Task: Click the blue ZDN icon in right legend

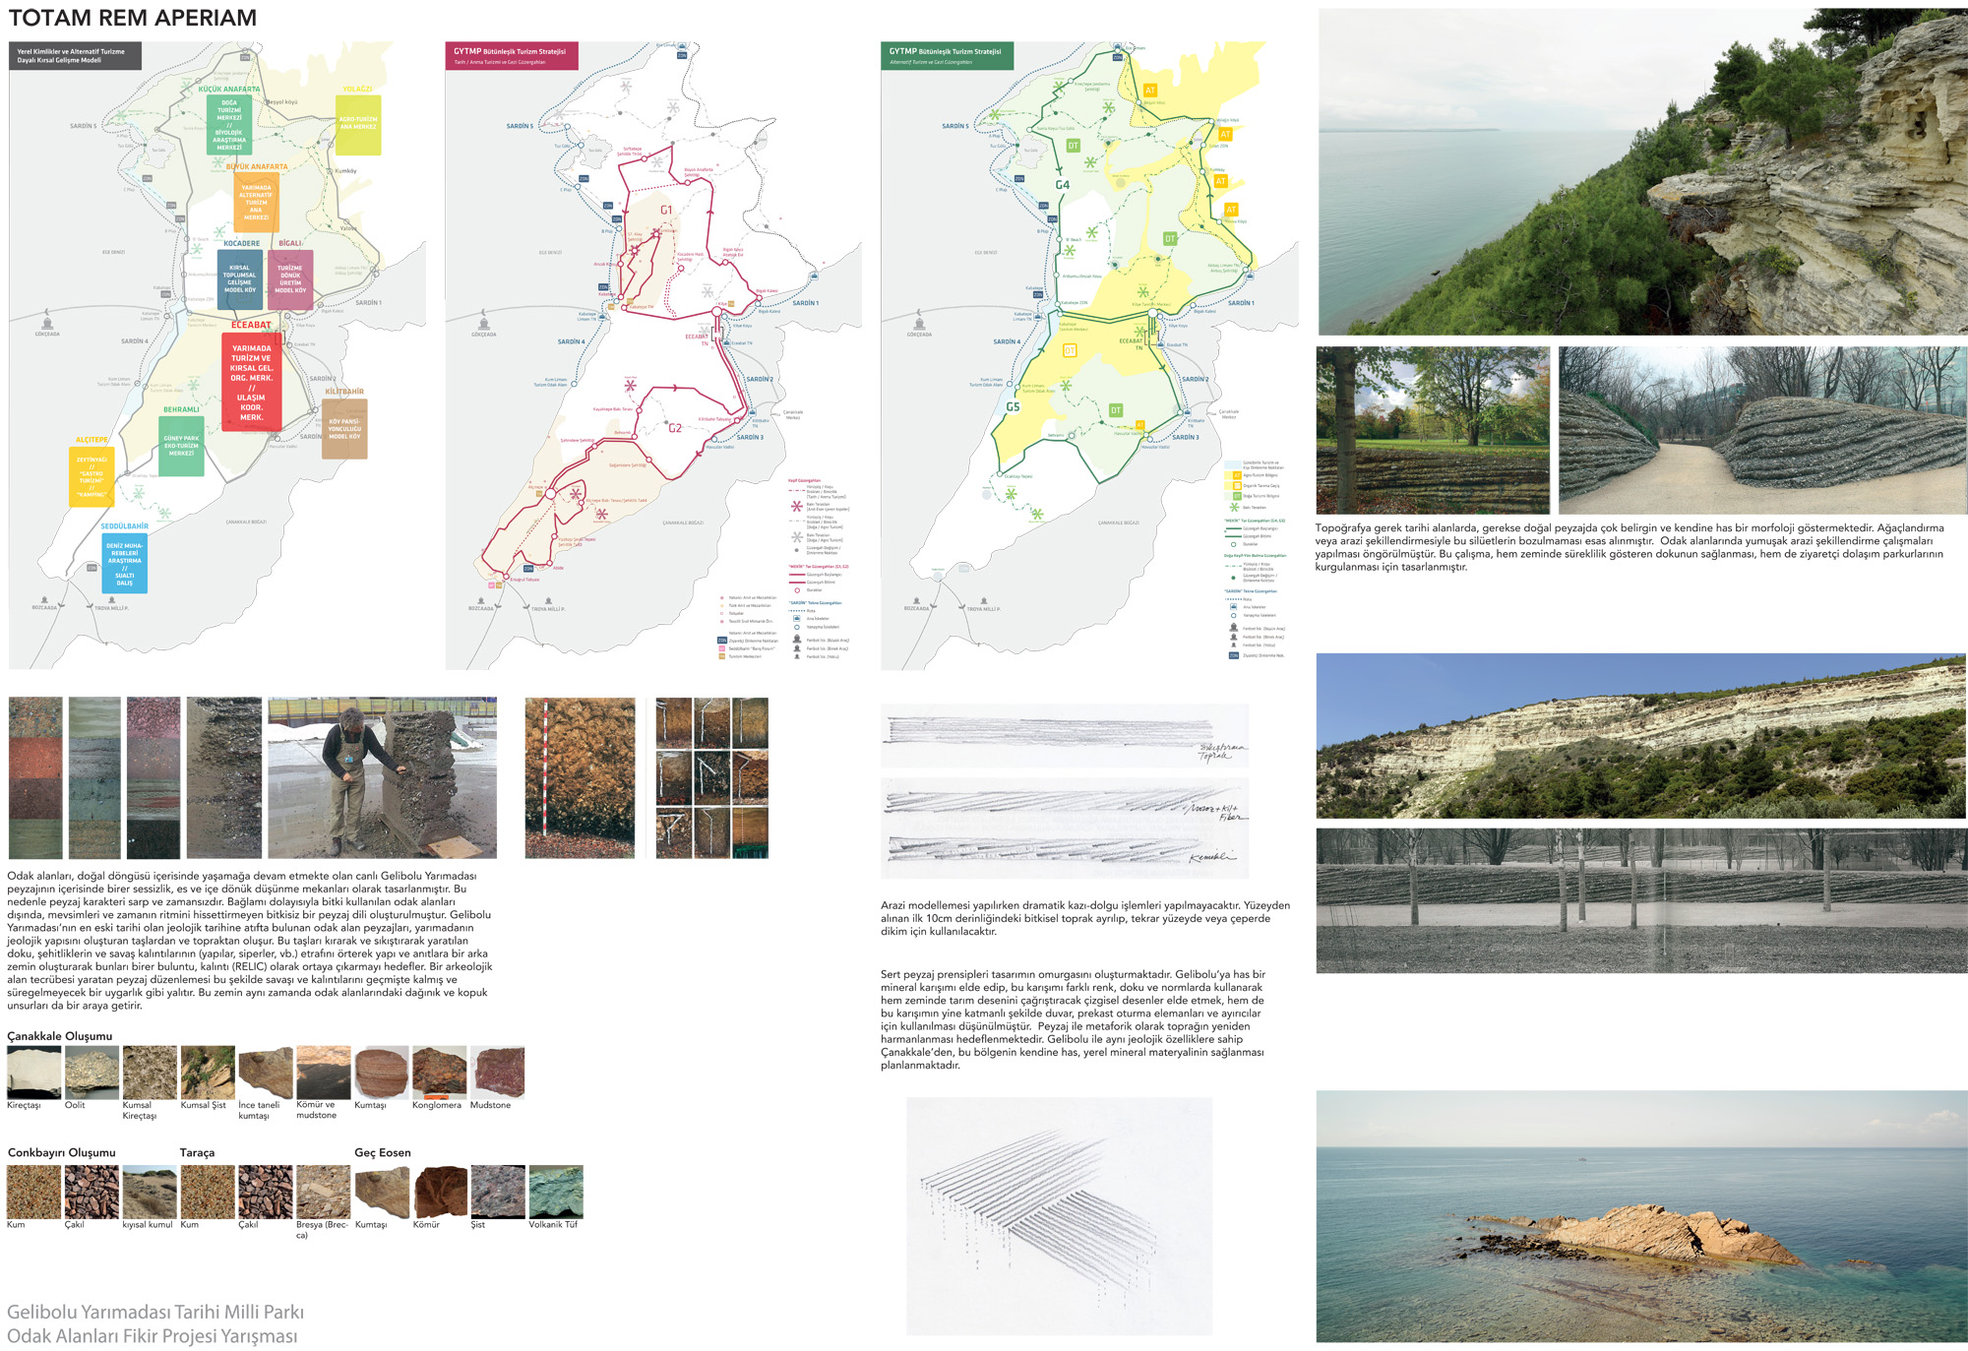Action: pyautogui.click(x=1234, y=655)
